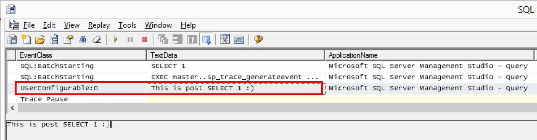The image size is (537, 140).
Task: Click the ApplicationName column header
Action: coord(429,55)
